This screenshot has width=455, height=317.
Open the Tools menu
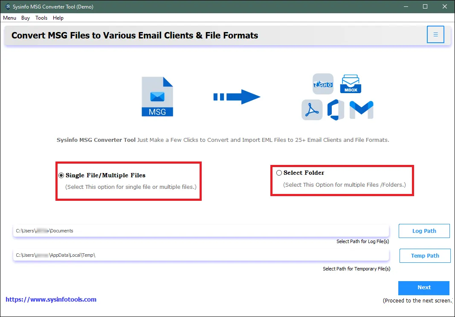(x=41, y=18)
